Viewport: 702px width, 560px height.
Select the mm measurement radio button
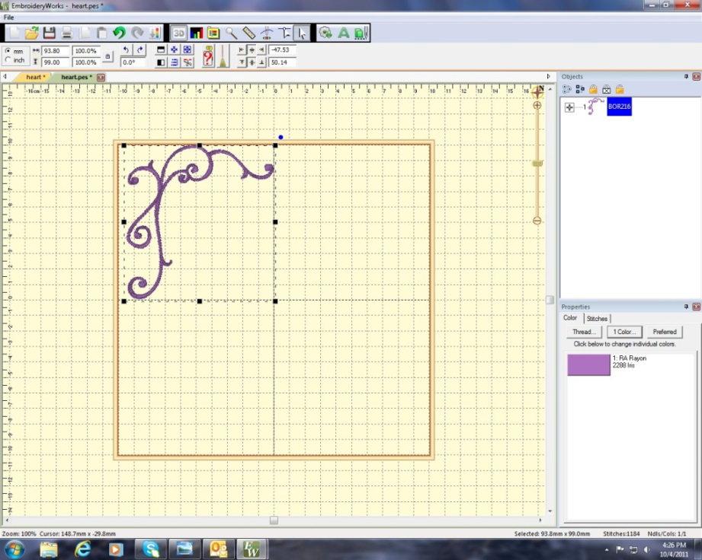pos(8,50)
